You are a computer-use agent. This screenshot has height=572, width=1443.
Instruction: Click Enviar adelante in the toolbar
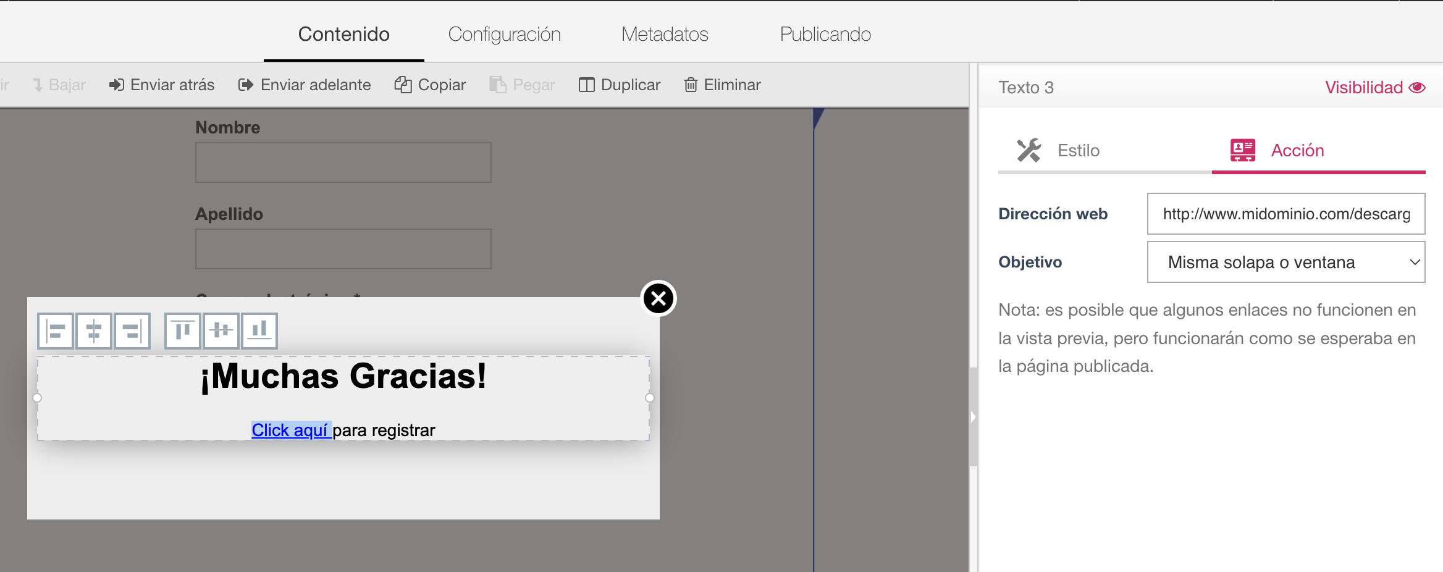coord(305,85)
